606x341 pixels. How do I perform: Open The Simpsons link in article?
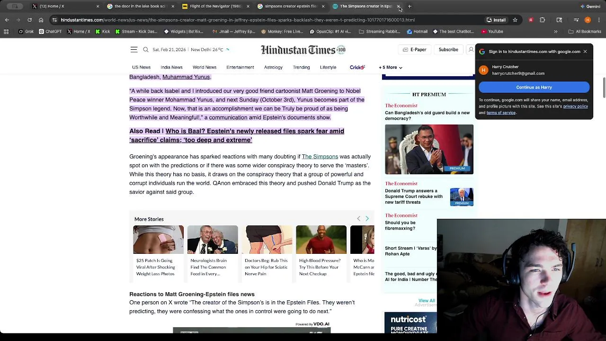tap(320, 156)
